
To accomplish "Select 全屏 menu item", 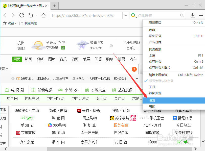I will tap(174, 55).
